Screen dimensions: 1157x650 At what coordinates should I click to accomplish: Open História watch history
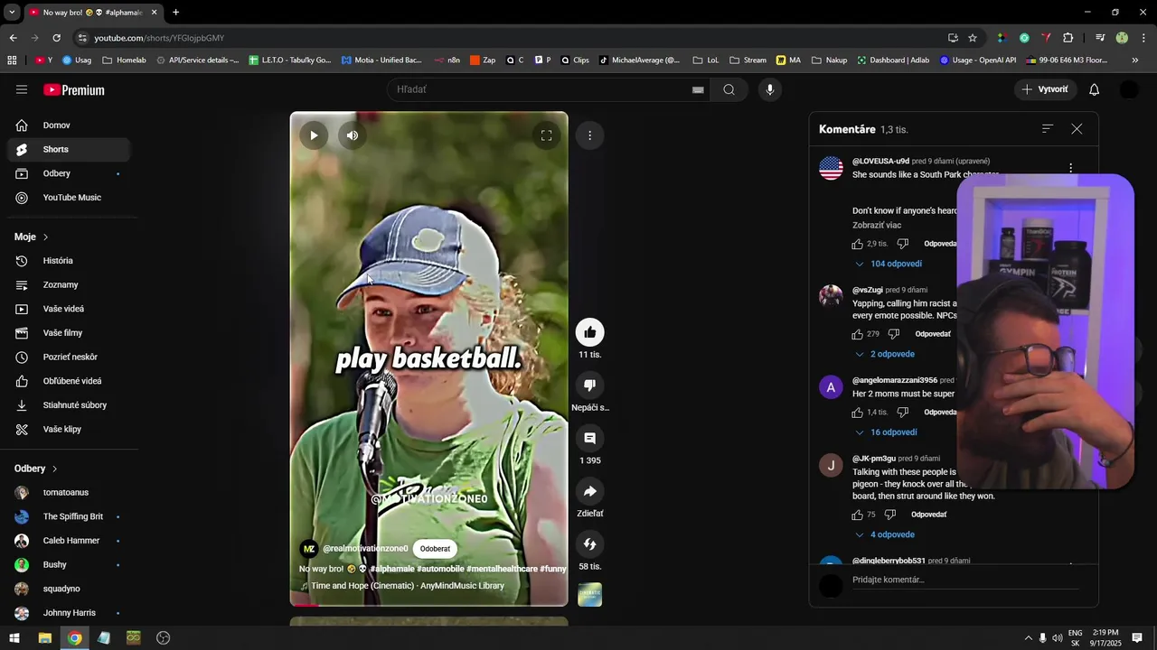coord(69,261)
